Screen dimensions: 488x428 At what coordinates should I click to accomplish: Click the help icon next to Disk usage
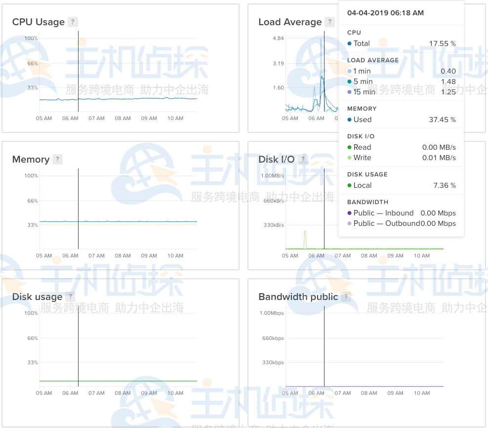click(x=71, y=297)
